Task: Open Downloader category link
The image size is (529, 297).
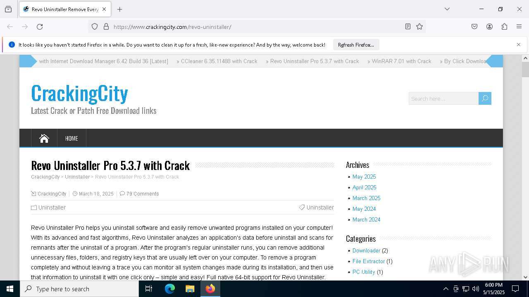Action: click(x=366, y=250)
